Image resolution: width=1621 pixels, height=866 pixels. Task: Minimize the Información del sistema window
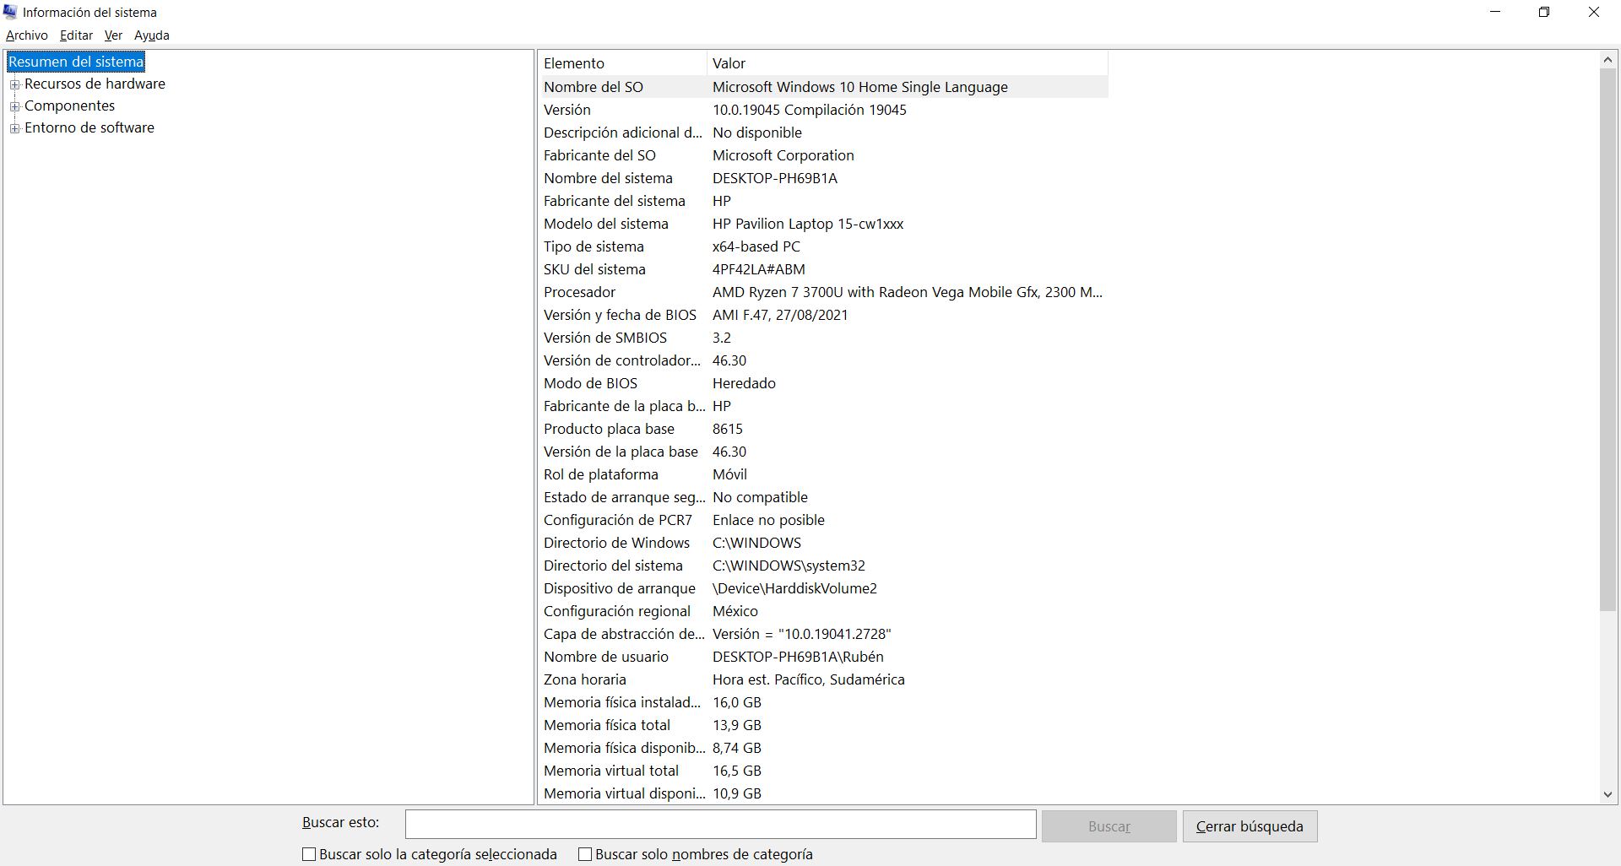[x=1495, y=12]
